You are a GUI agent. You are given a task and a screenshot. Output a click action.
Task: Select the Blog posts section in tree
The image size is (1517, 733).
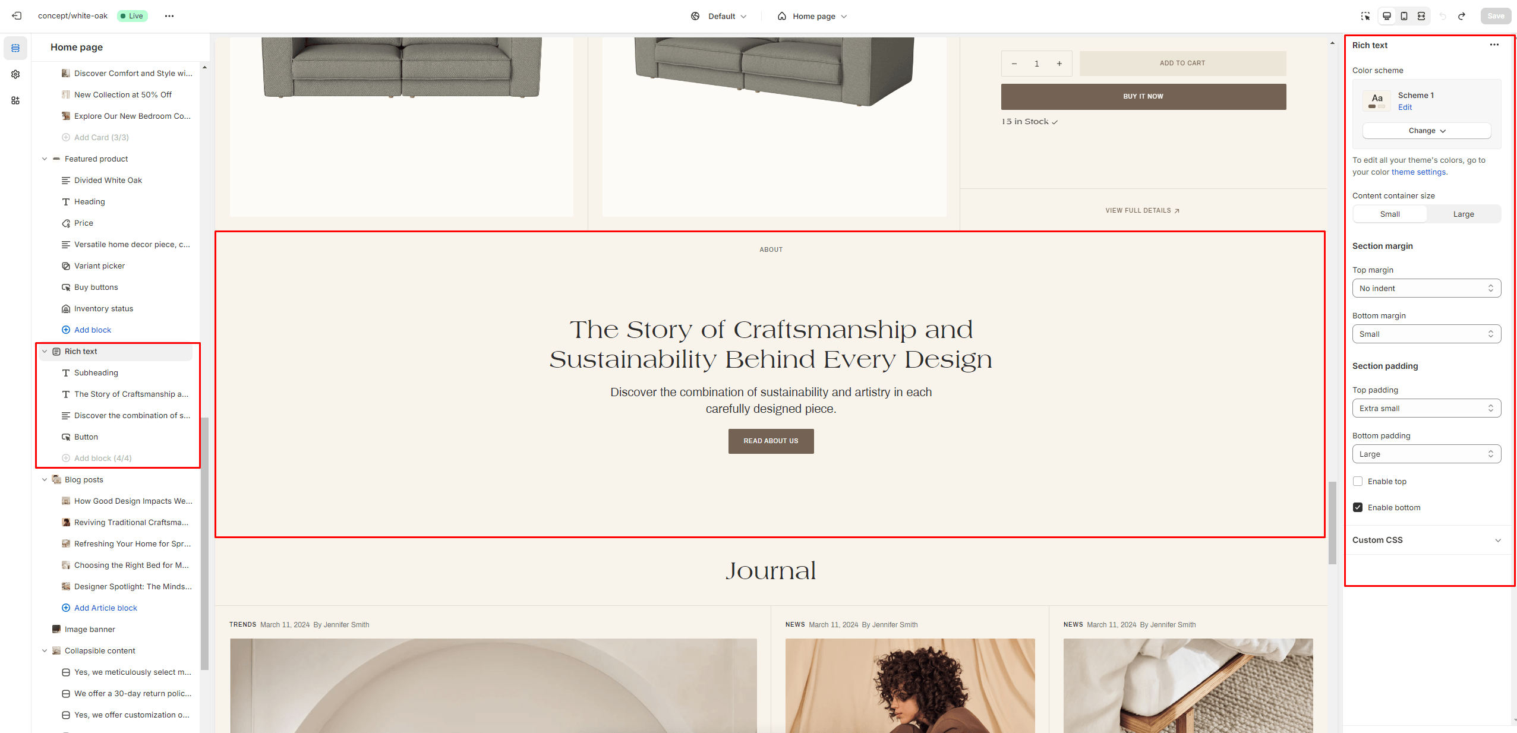84,479
